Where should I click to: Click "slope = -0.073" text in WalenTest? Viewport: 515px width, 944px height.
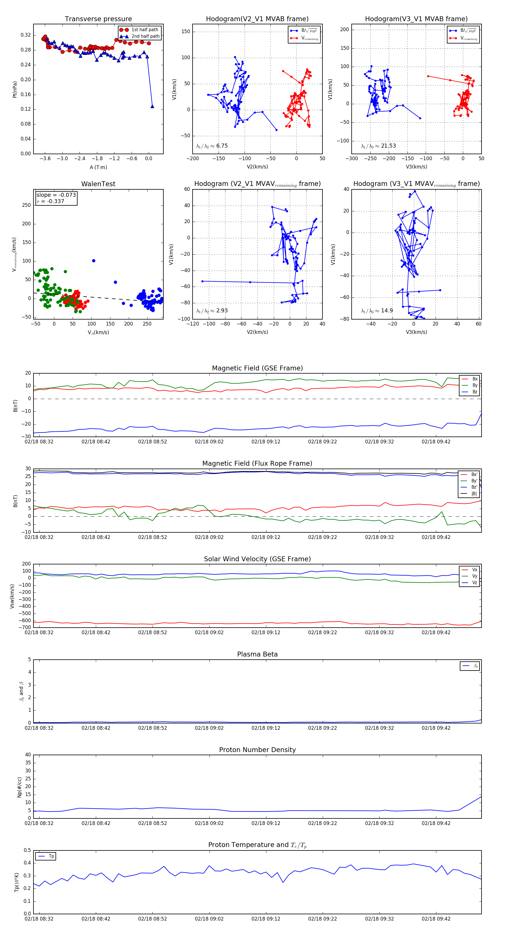(56, 195)
